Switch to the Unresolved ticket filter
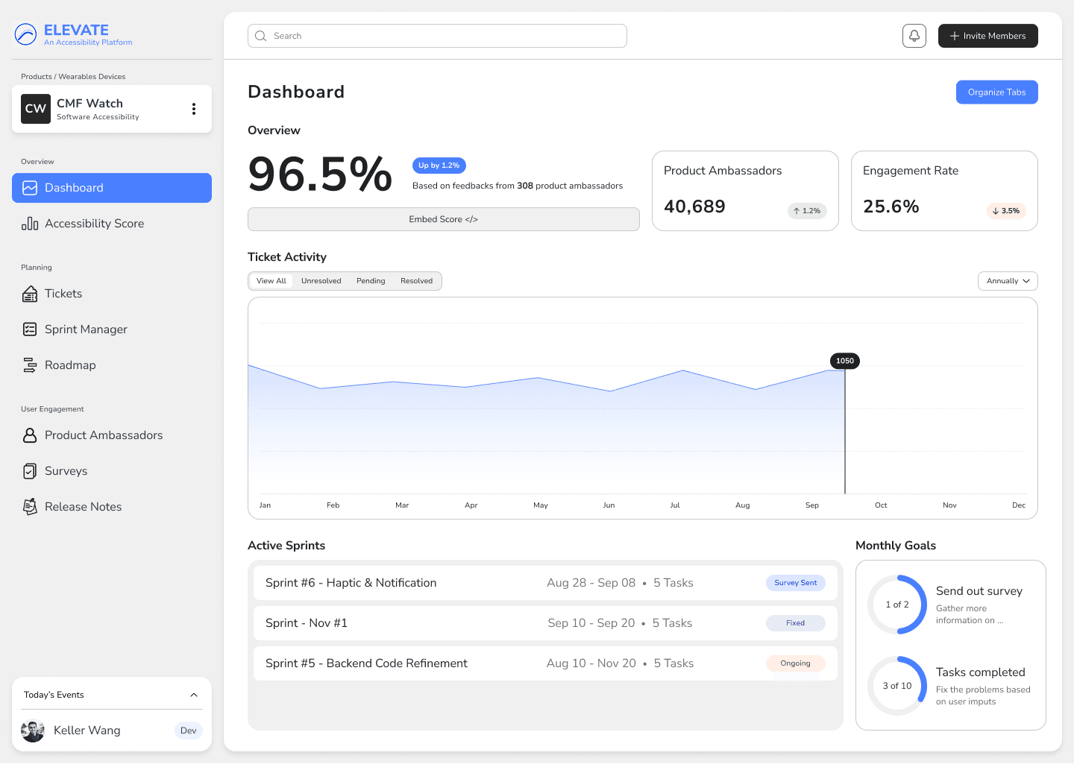Screen dimensions: 1074x764 click(321, 281)
